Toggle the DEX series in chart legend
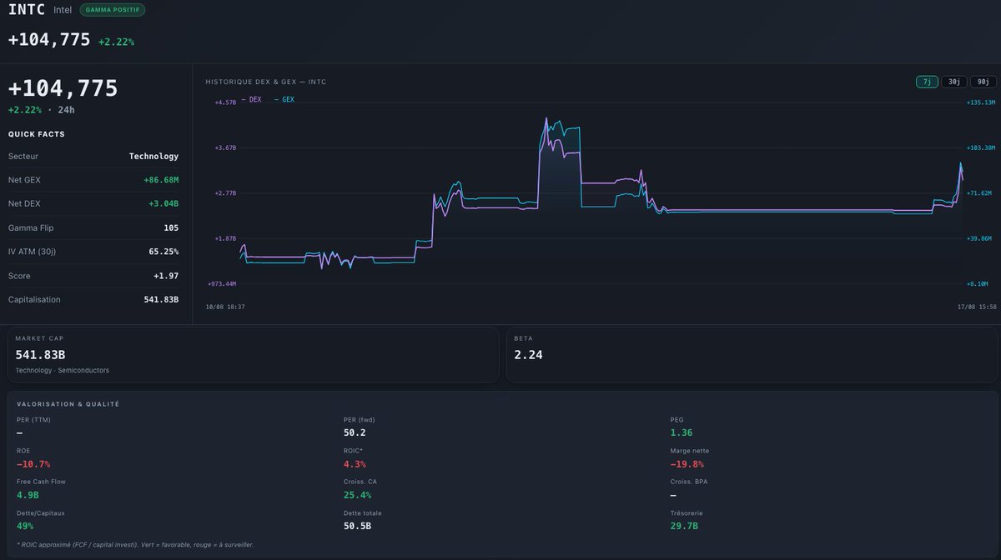Screen dimensions: 1001x560 (x=251, y=99)
